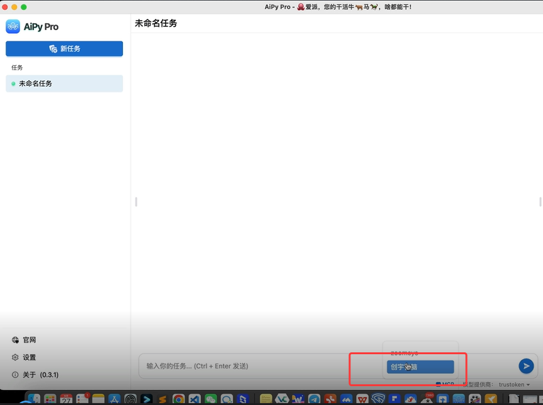Toggle the MCP checkbox
This screenshot has height=405, width=543.
point(438,384)
